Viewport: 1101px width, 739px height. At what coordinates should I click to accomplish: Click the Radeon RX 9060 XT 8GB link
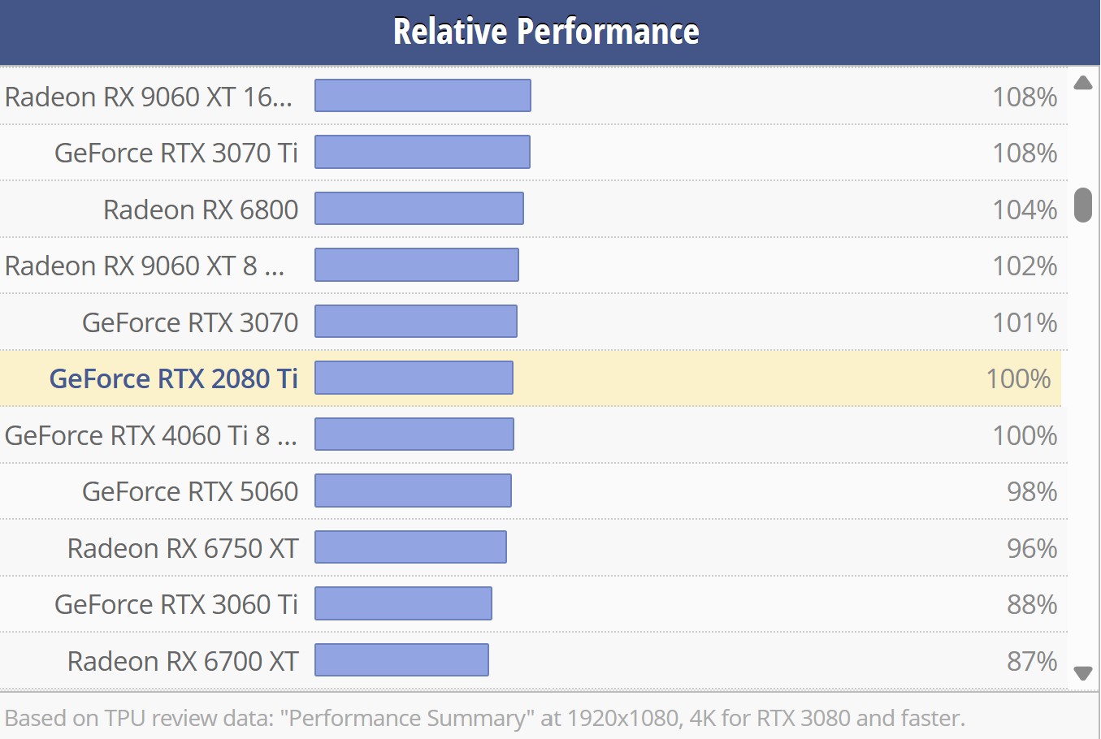(145, 266)
